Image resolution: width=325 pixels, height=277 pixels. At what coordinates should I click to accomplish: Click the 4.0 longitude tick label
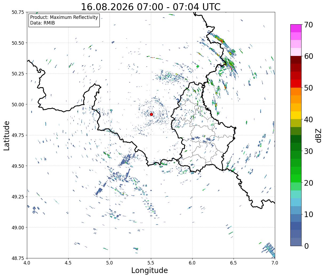coord(27,263)
